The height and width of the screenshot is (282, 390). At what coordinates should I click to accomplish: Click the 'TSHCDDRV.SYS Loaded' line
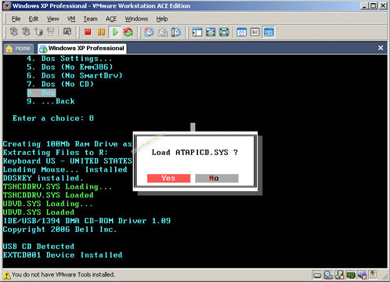click(x=49, y=195)
